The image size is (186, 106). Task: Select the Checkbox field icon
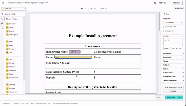[x=7, y=67]
